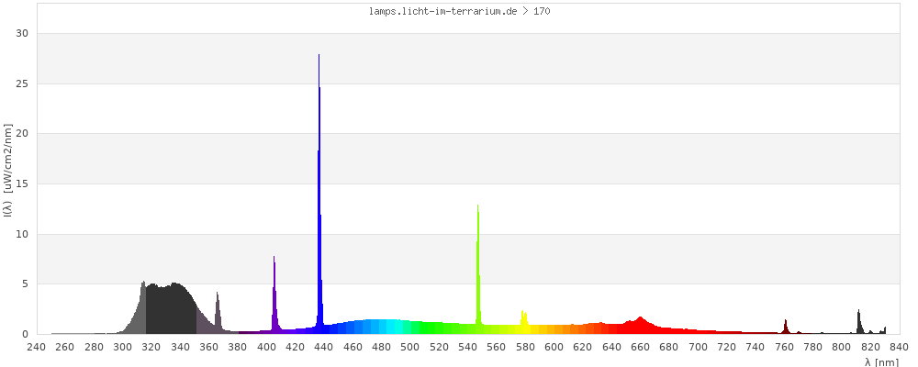Click the x-axis tick label '640'
The width and height of the screenshot is (918, 367).
(611, 347)
